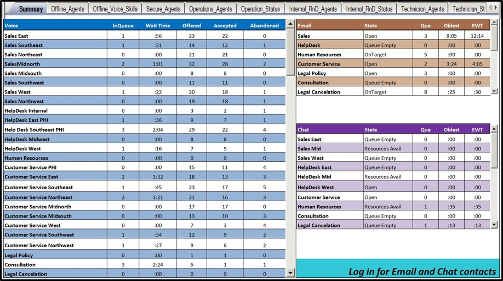
Task: Click the Log in for Email and Chat contacts banner
Action: [398, 268]
